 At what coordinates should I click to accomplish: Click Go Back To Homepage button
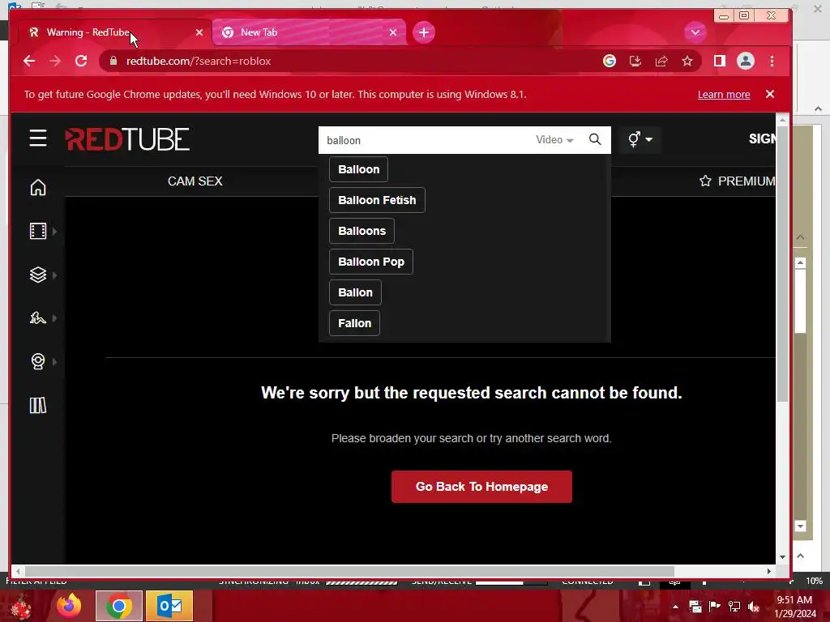pyautogui.click(x=481, y=487)
